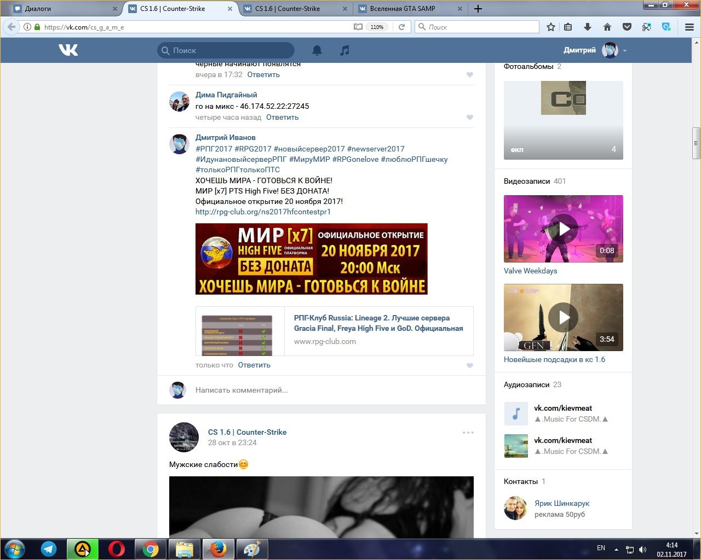Screen dimensions: 701x560
Task: Like Дмитрий Иванов's comment with the heart
Action: pos(469,365)
